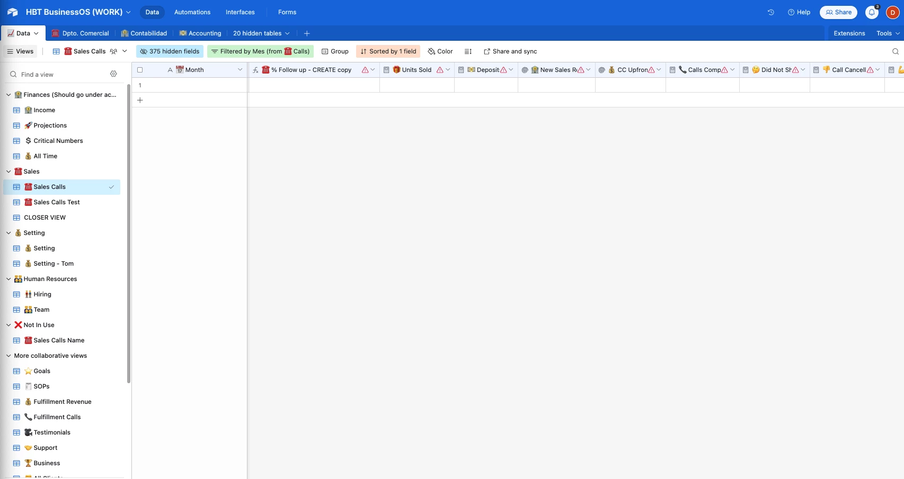Open 375 hidden fields menu
This screenshot has width=904, height=479.
point(170,51)
